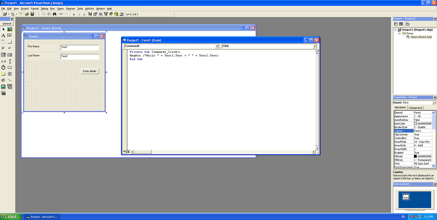Select the CheckBox control from the toolbox
This screenshot has height=220, width=437.
tap(4, 48)
